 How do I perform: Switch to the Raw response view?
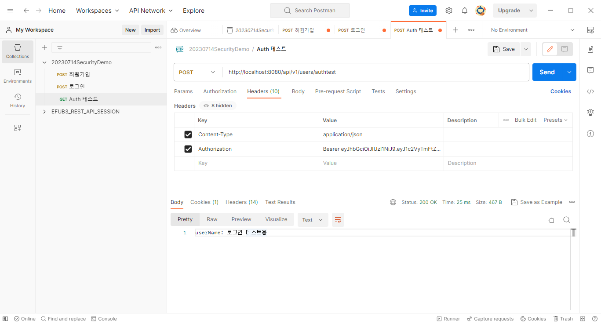pyautogui.click(x=212, y=219)
